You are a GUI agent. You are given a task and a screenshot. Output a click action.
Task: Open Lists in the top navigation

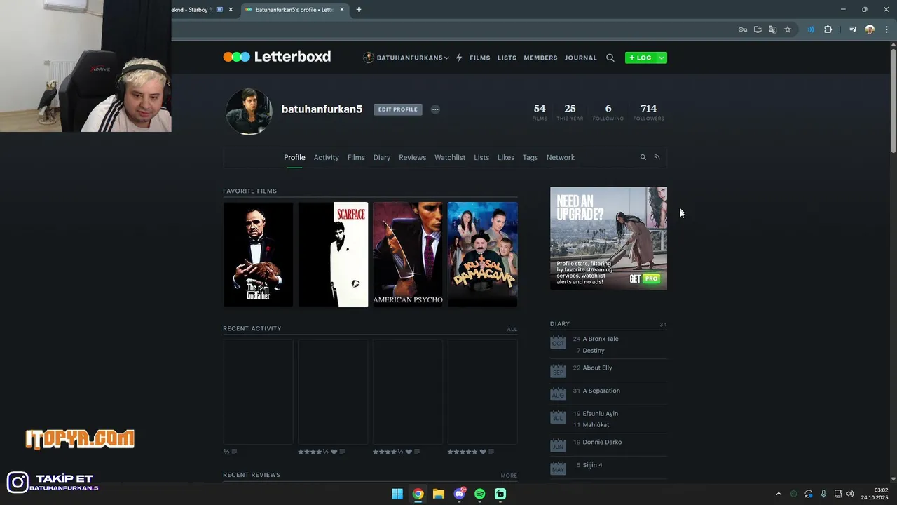click(x=507, y=58)
